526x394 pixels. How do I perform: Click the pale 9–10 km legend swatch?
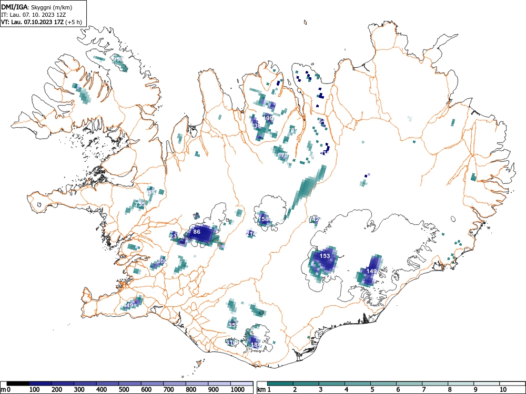pos(487,383)
